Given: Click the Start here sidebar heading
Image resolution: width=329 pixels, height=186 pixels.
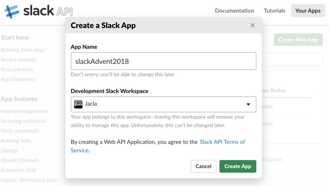Looking at the screenshot, I should point(15,38).
